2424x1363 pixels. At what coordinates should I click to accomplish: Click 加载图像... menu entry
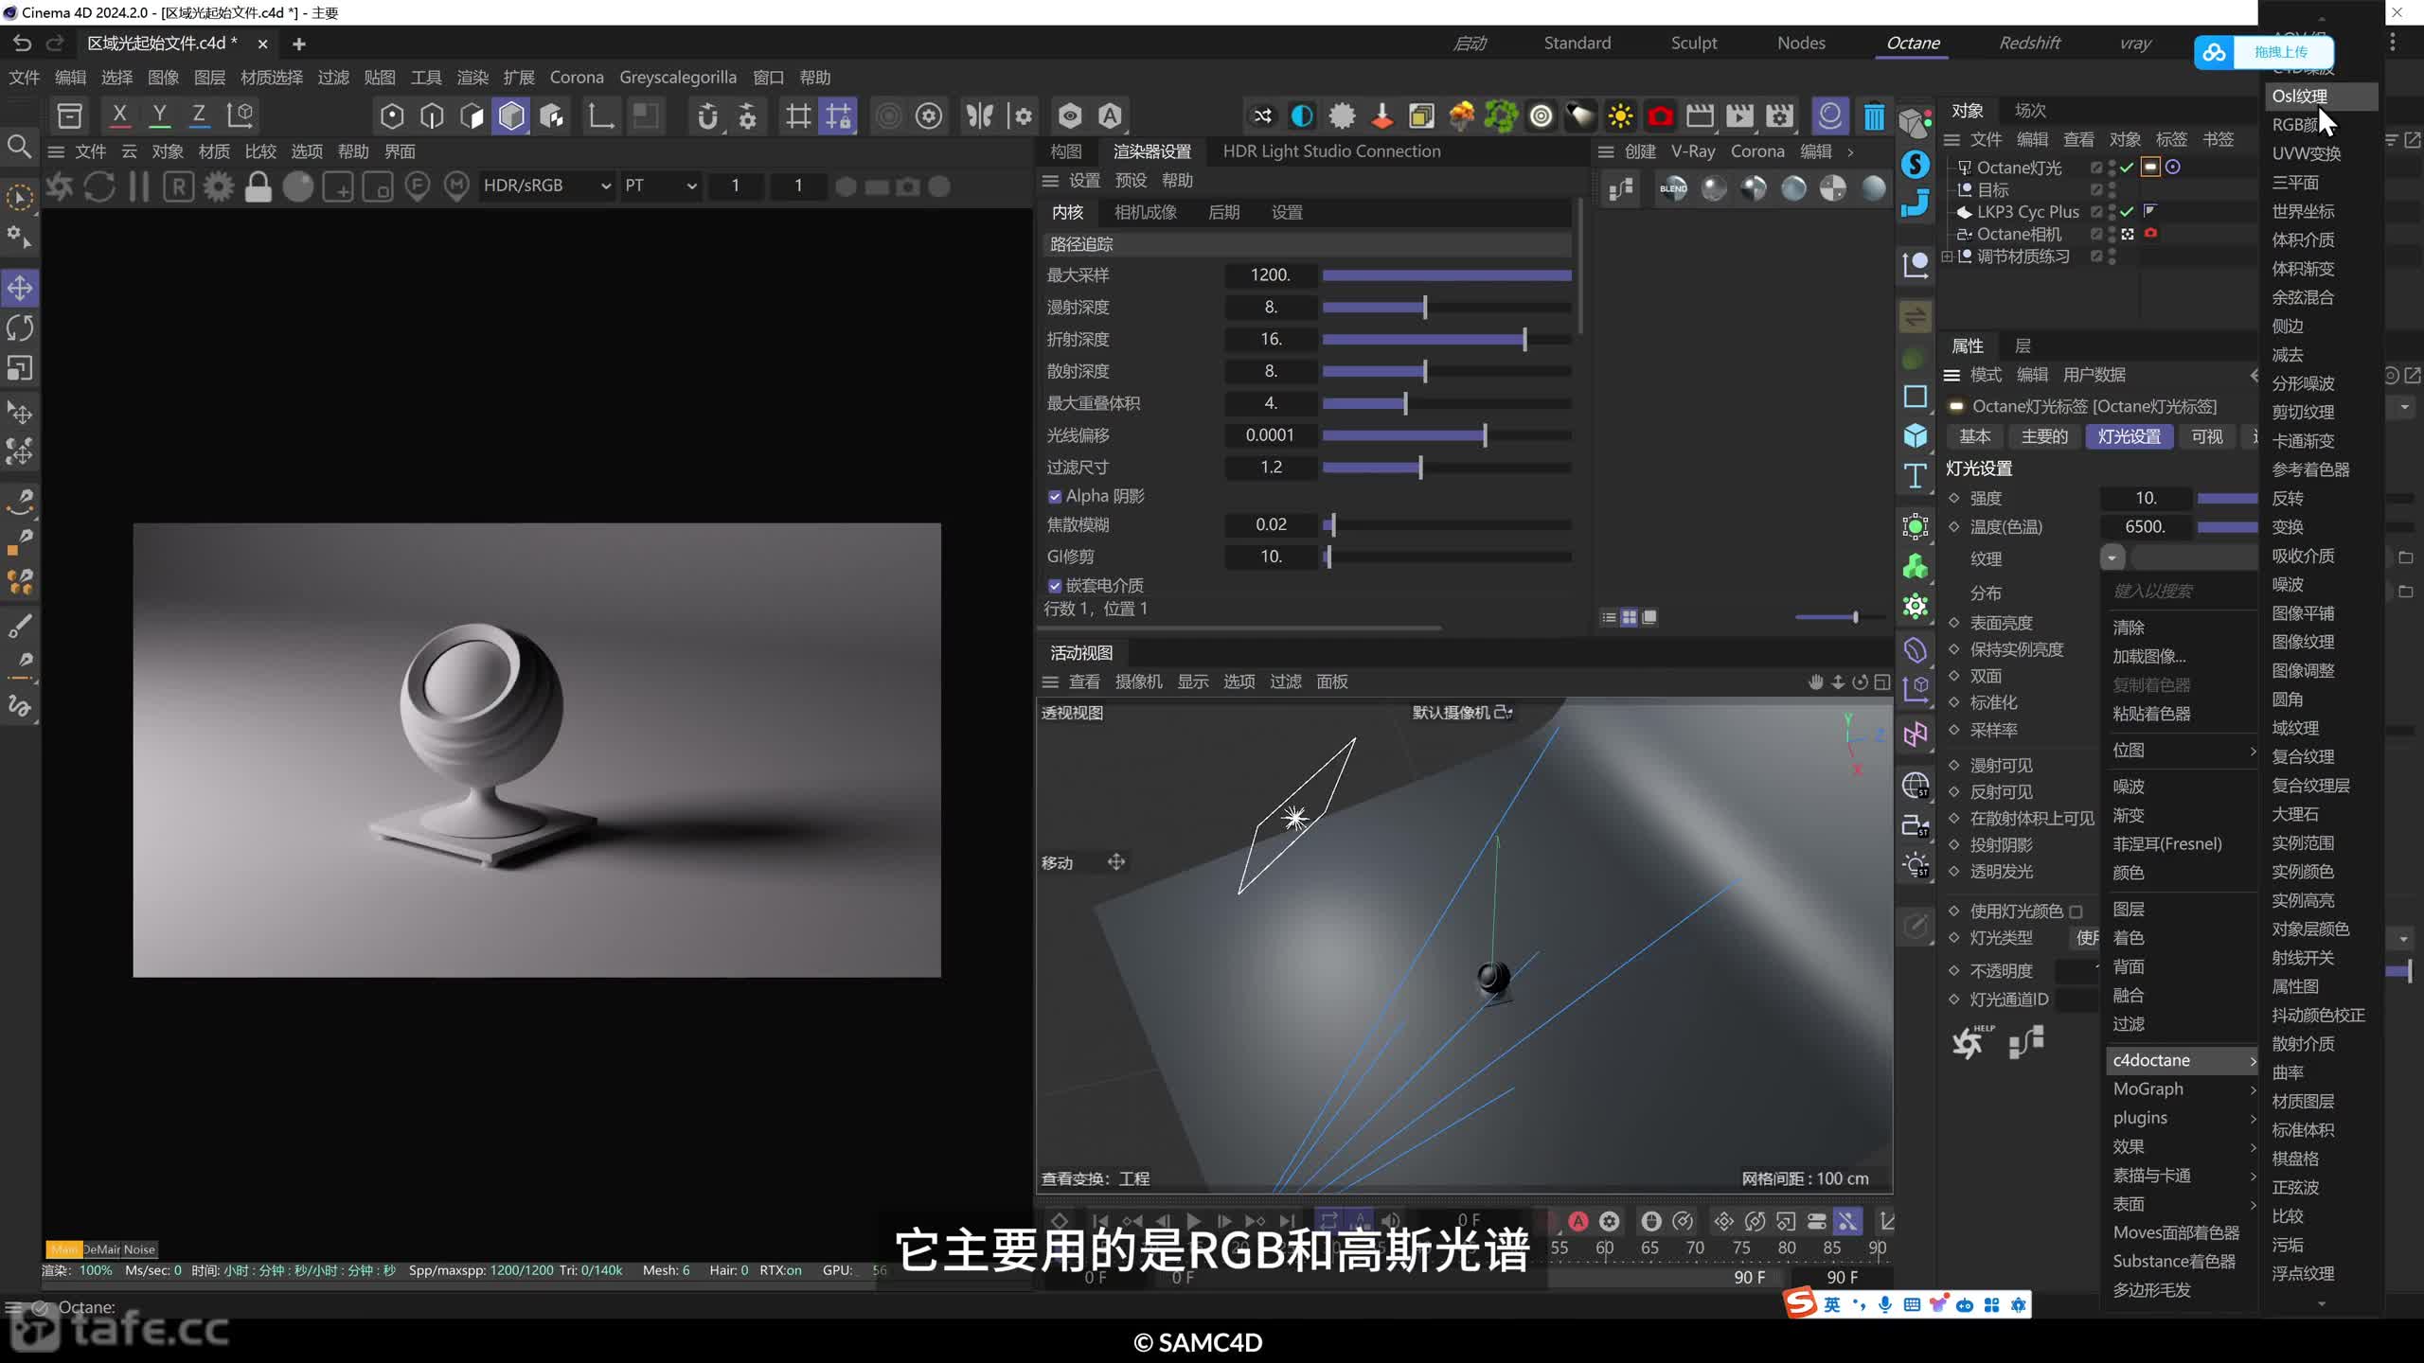coord(2149,657)
